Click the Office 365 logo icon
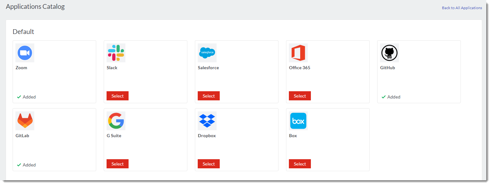 click(298, 53)
